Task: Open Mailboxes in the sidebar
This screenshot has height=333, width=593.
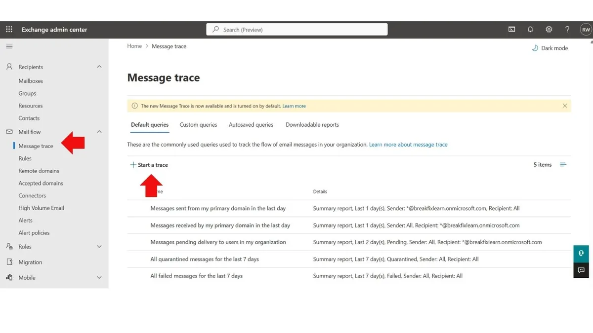Action: [31, 81]
